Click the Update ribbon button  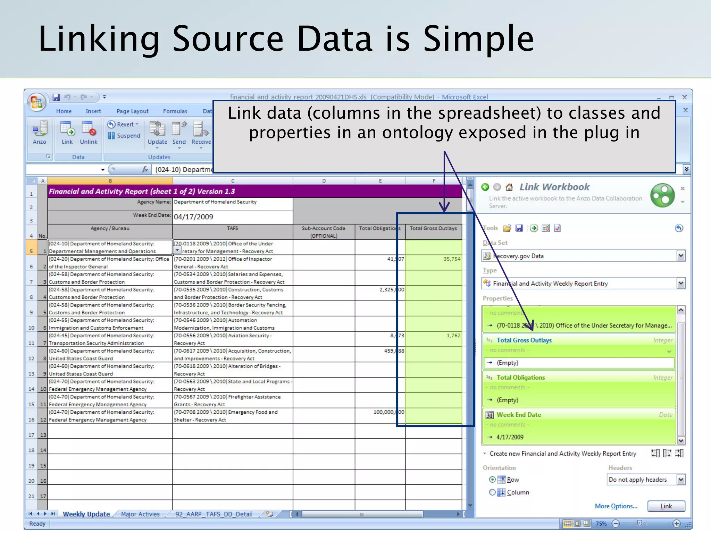click(157, 135)
